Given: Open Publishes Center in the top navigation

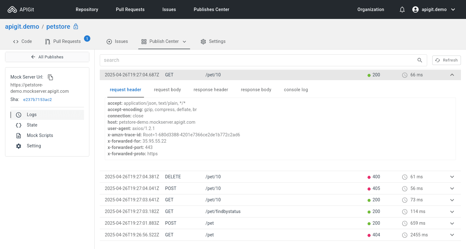Looking at the screenshot, I should coord(212,9).
